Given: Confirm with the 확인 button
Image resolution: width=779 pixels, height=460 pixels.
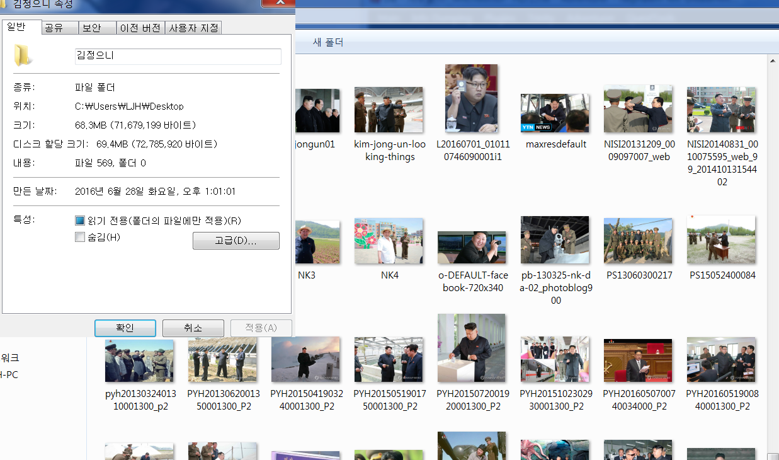Looking at the screenshot, I should pyautogui.click(x=125, y=328).
